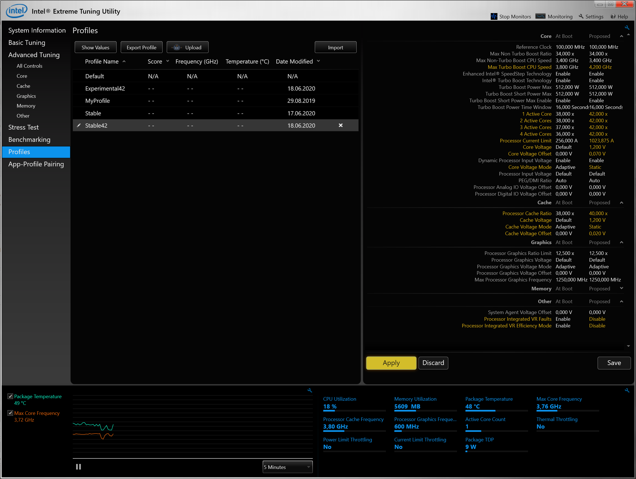Open the Stress Test menu item
This screenshot has width=636, height=479.
pyautogui.click(x=24, y=127)
